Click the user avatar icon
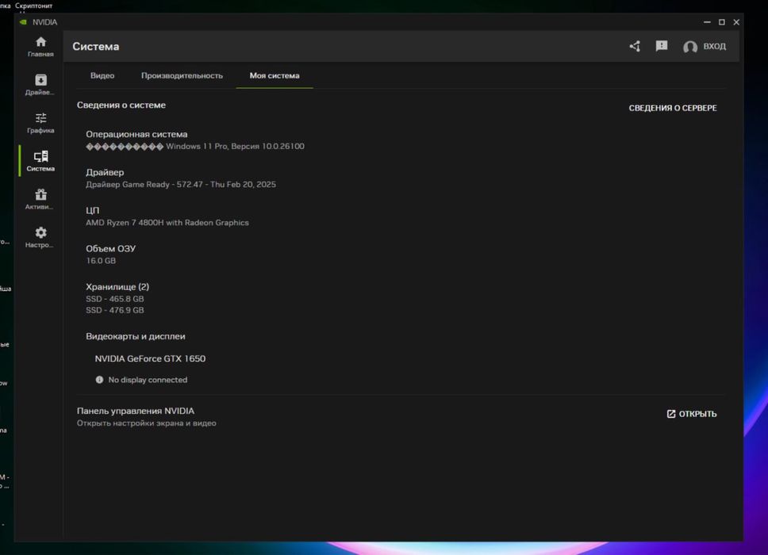Image resolution: width=768 pixels, height=555 pixels. click(690, 47)
